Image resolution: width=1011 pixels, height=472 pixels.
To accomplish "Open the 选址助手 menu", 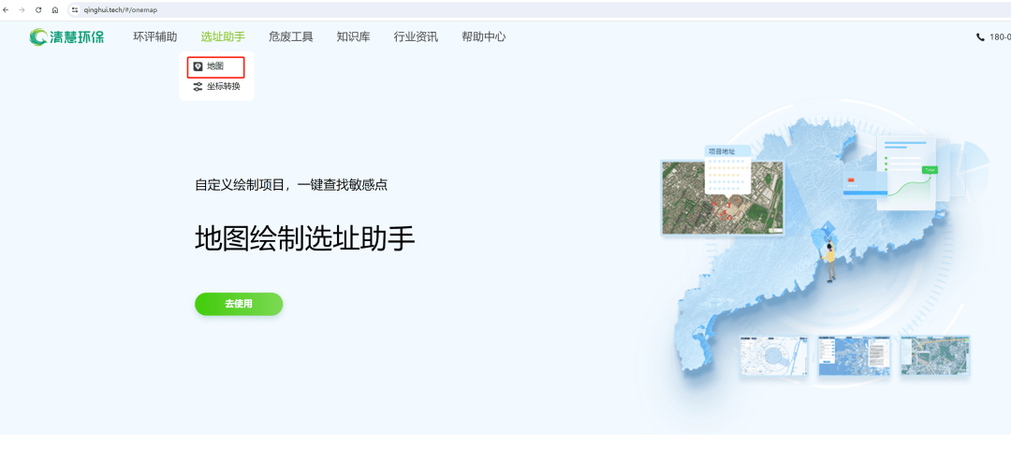I will 223,36.
